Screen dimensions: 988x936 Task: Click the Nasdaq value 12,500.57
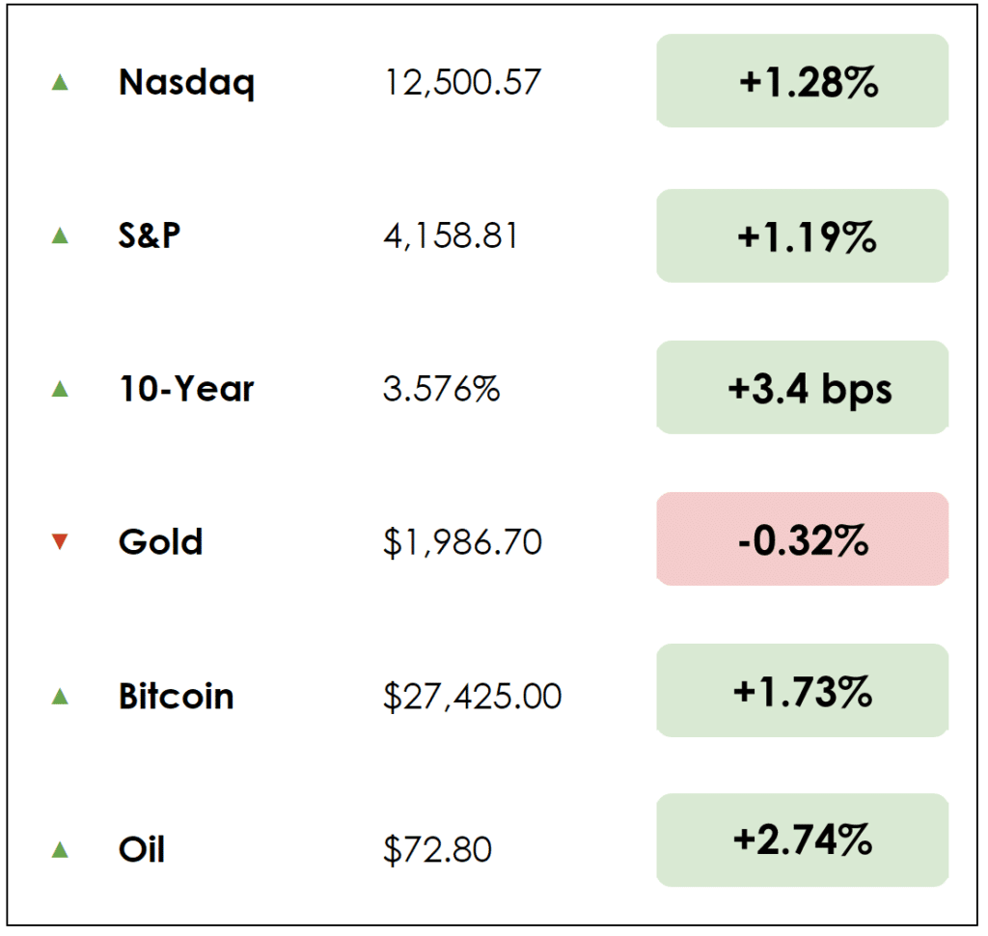coord(462,83)
